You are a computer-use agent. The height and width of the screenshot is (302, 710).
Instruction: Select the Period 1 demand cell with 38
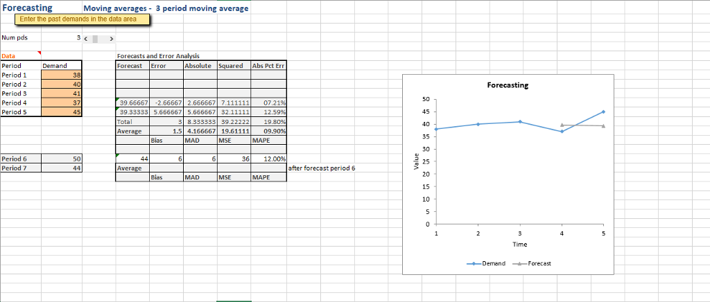[x=62, y=75]
